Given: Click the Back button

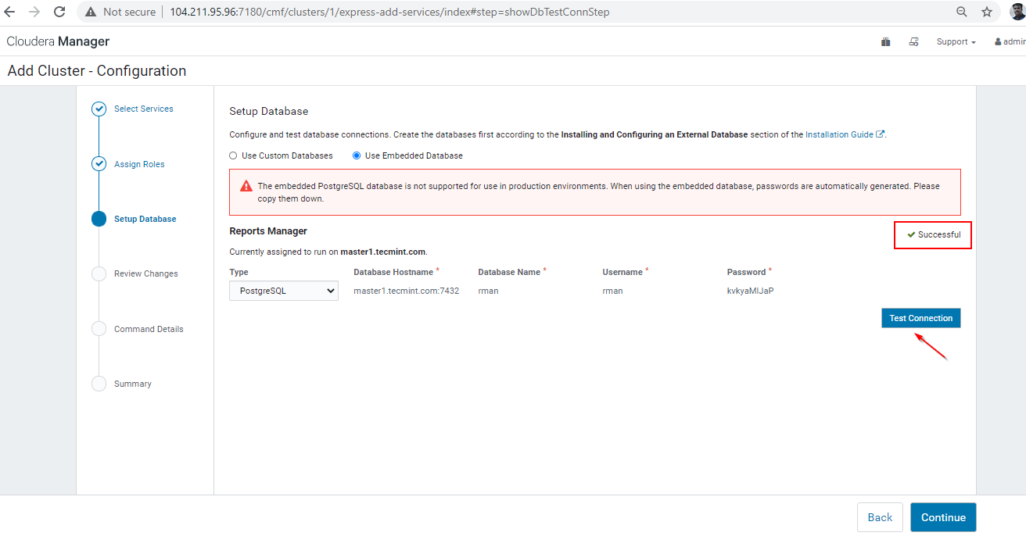Looking at the screenshot, I should tap(880, 517).
